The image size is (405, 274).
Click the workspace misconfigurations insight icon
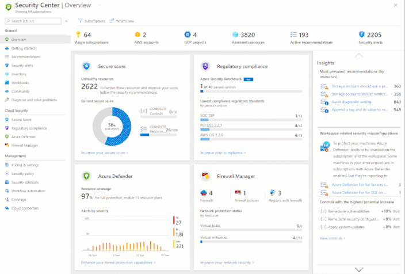(324, 146)
